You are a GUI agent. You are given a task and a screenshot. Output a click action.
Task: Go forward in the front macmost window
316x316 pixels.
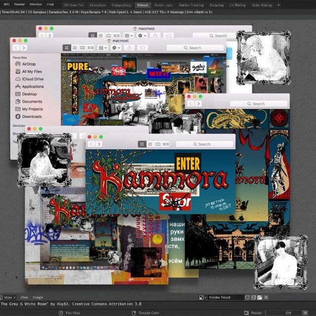(x=24, y=48)
